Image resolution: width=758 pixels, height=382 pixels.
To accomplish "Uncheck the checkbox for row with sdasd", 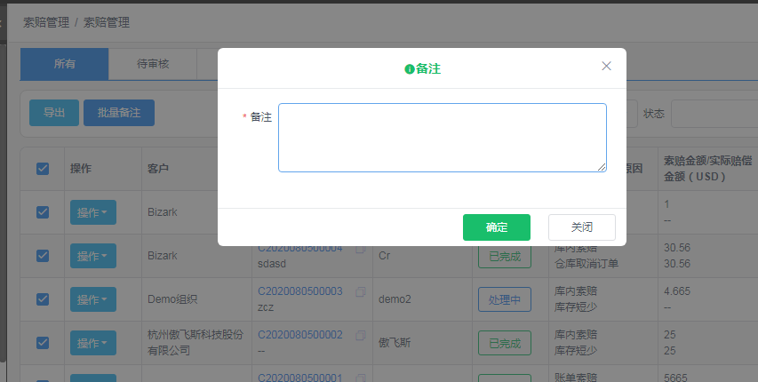I will [43, 255].
